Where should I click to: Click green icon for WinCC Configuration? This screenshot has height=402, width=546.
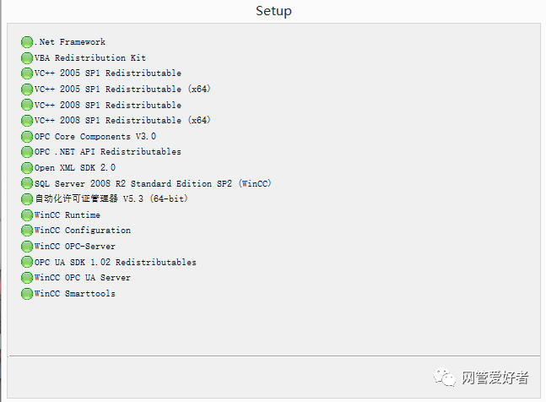[x=28, y=231]
